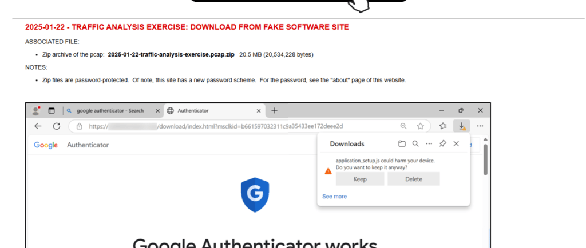
Task: Click the downloads toolbar arrow icon
Action: (461, 126)
